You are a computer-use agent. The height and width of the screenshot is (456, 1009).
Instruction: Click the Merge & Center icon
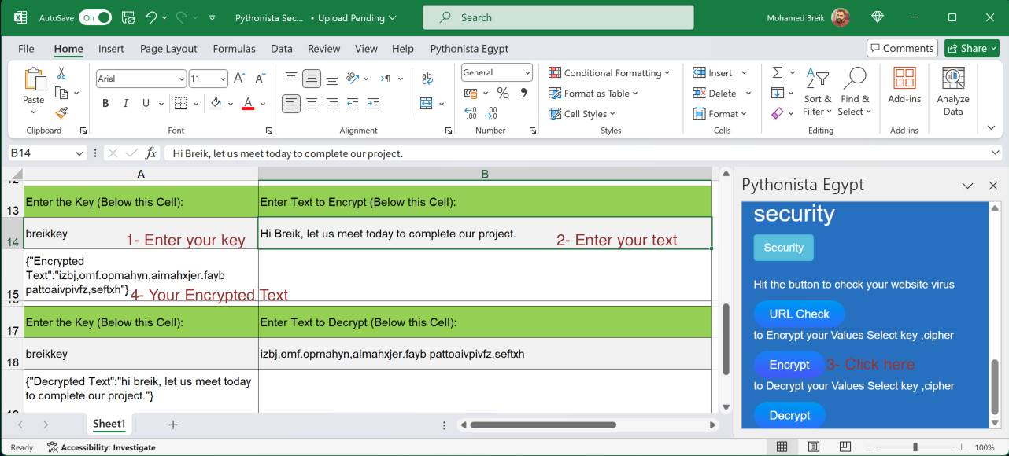coord(427,104)
